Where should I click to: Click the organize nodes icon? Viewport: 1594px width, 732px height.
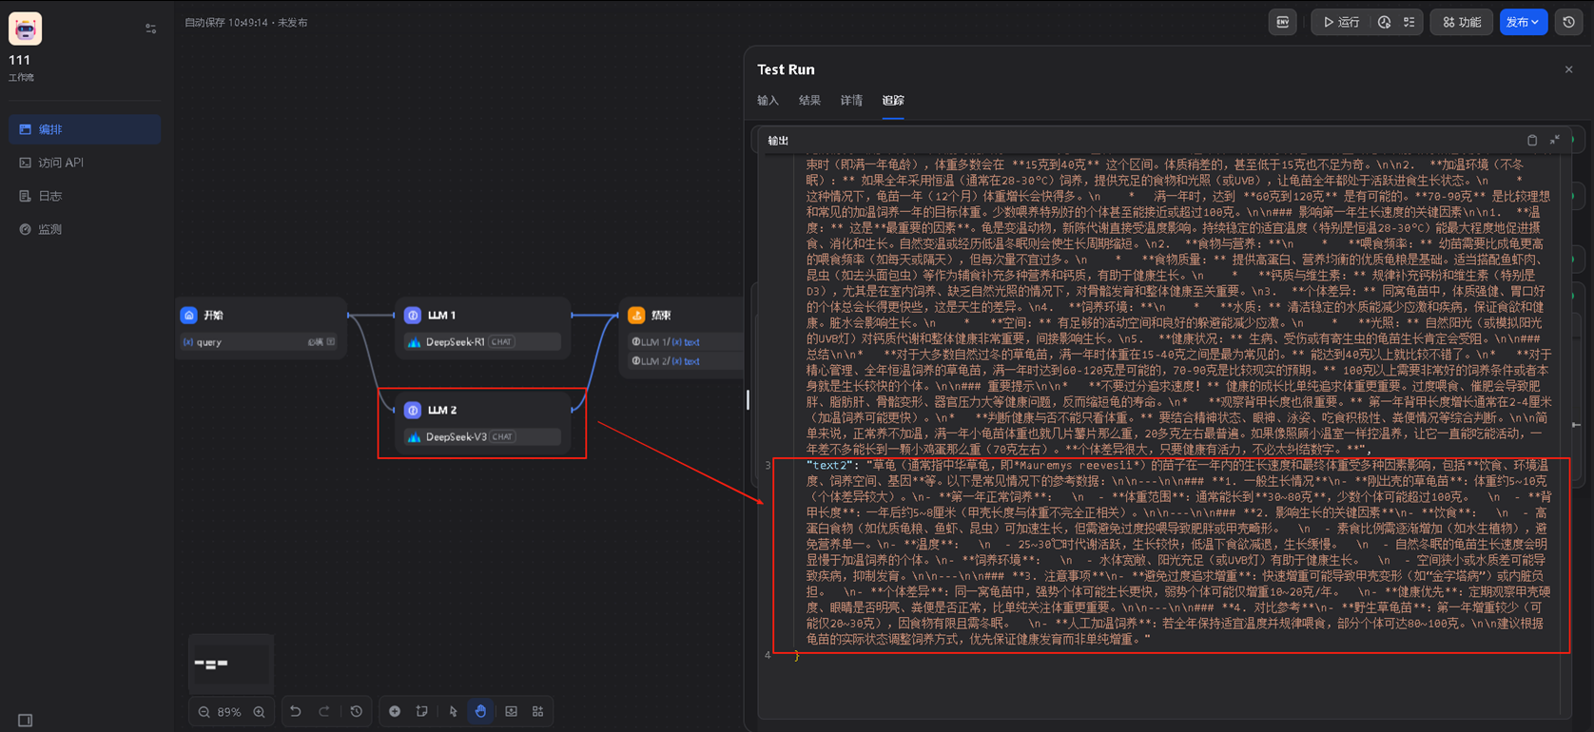pos(538,711)
